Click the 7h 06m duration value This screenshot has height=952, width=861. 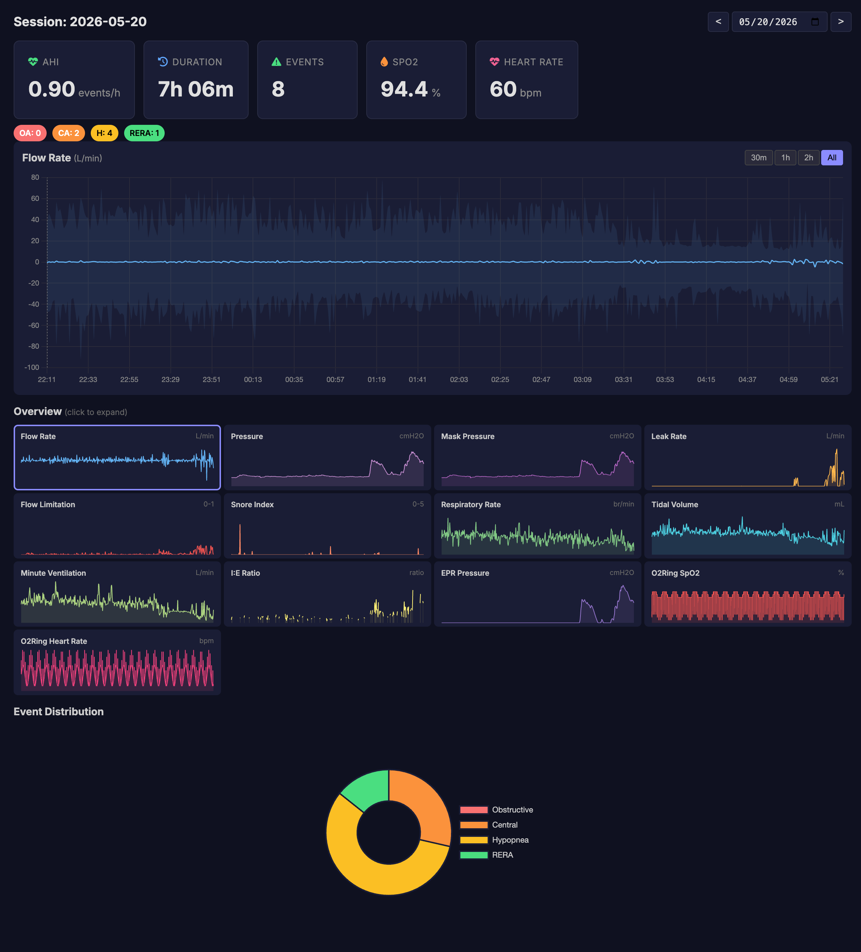pos(196,89)
